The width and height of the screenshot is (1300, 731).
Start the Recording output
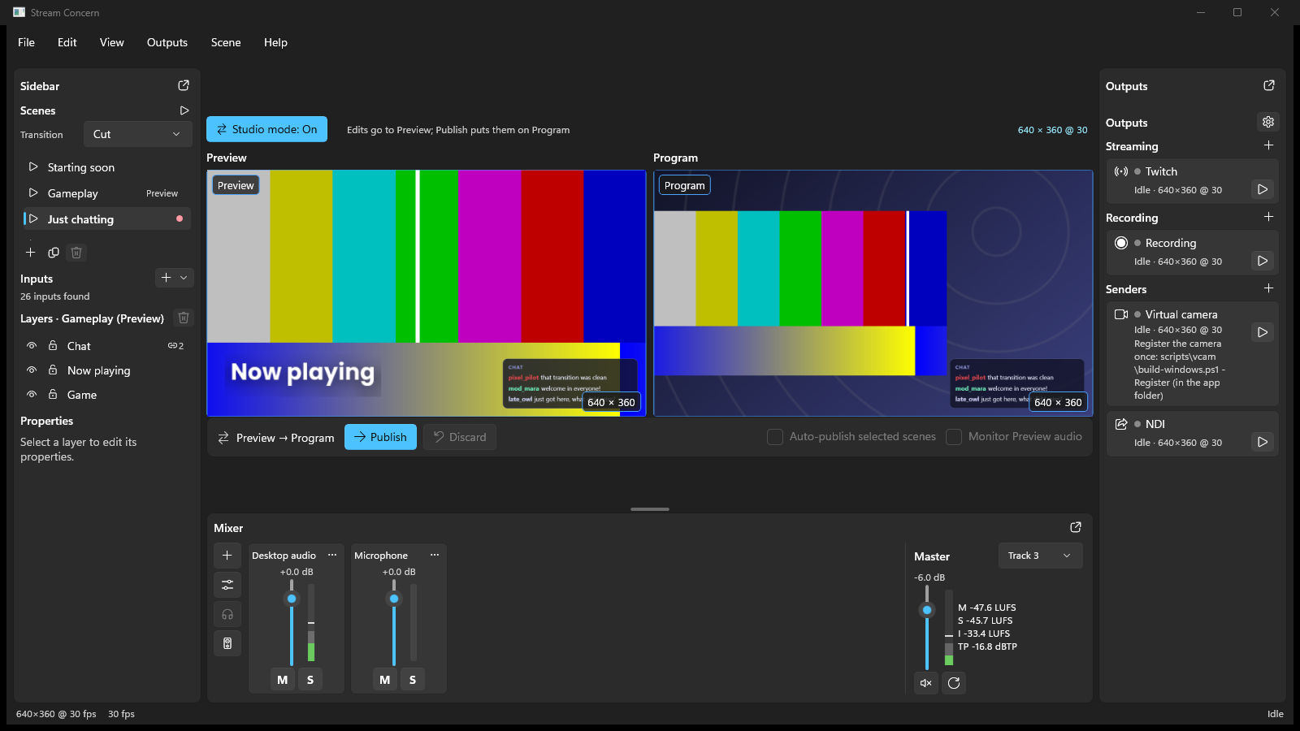tap(1263, 261)
